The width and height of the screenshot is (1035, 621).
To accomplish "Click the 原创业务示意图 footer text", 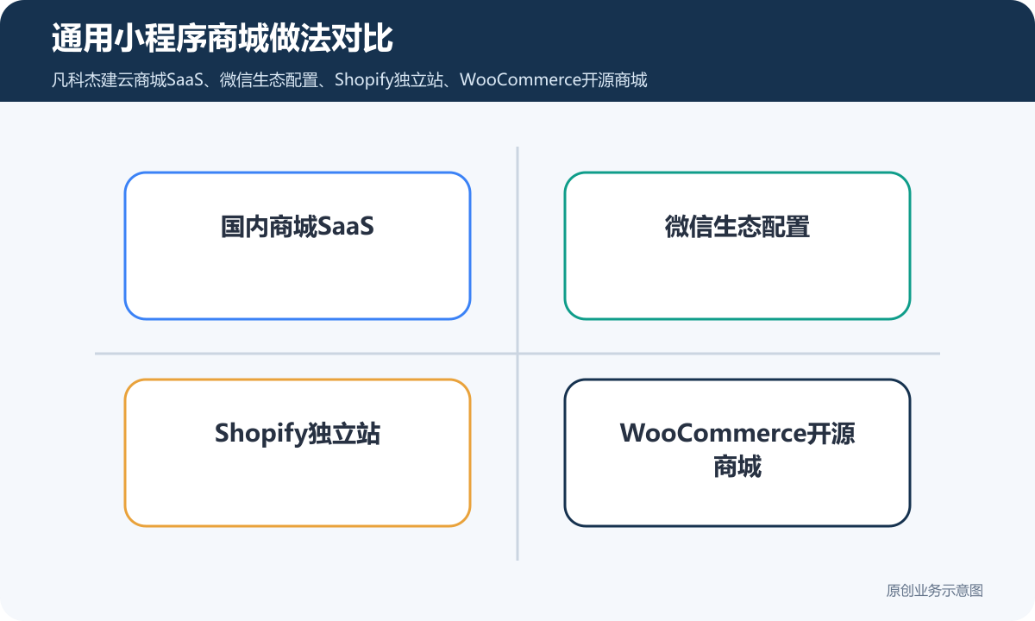I will [935, 591].
